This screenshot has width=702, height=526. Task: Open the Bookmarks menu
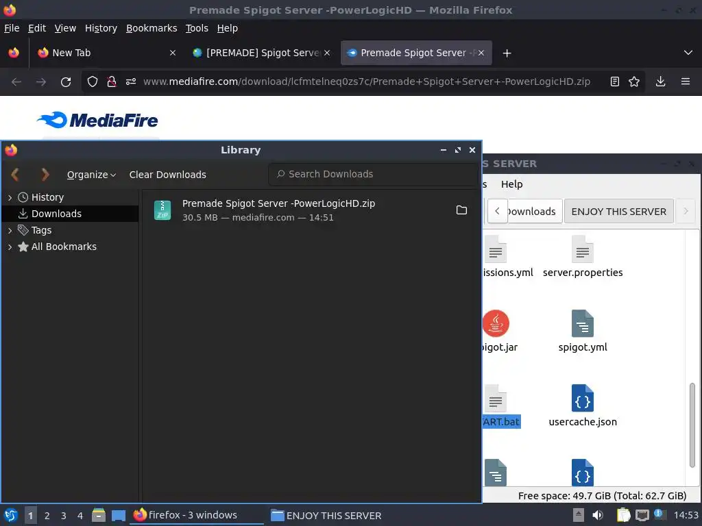[152, 28]
